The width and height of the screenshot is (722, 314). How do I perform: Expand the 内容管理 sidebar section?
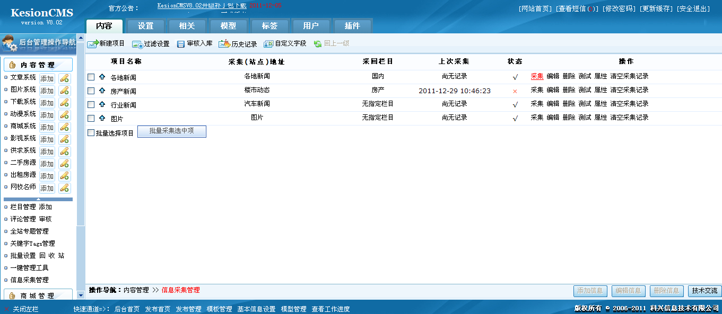pos(38,65)
